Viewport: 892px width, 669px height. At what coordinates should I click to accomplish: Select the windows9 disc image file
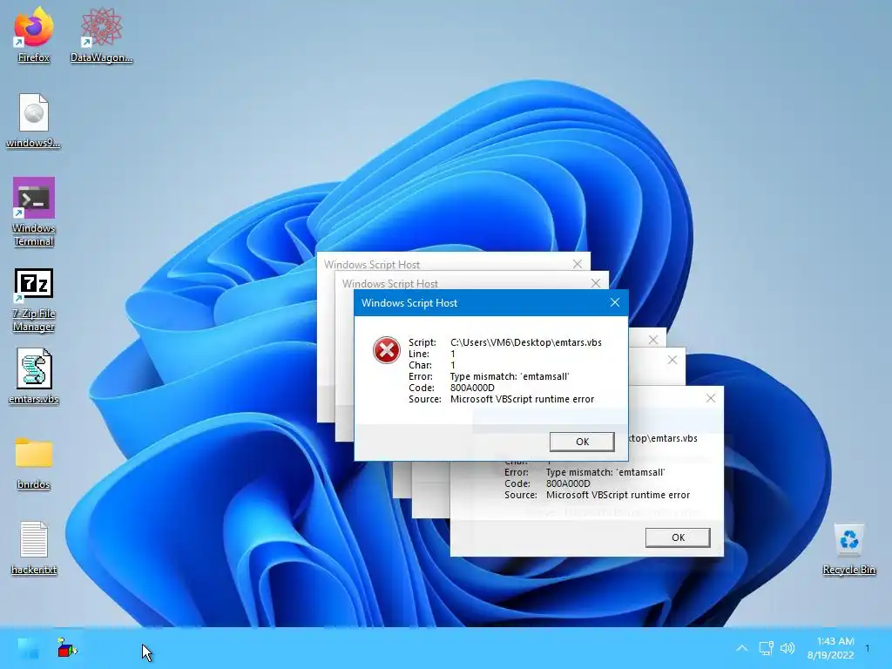[34, 120]
